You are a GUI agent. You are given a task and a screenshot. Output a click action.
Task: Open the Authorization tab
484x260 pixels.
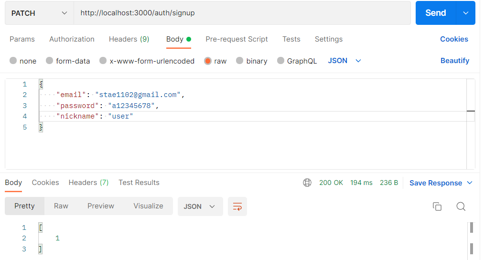[x=72, y=39]
